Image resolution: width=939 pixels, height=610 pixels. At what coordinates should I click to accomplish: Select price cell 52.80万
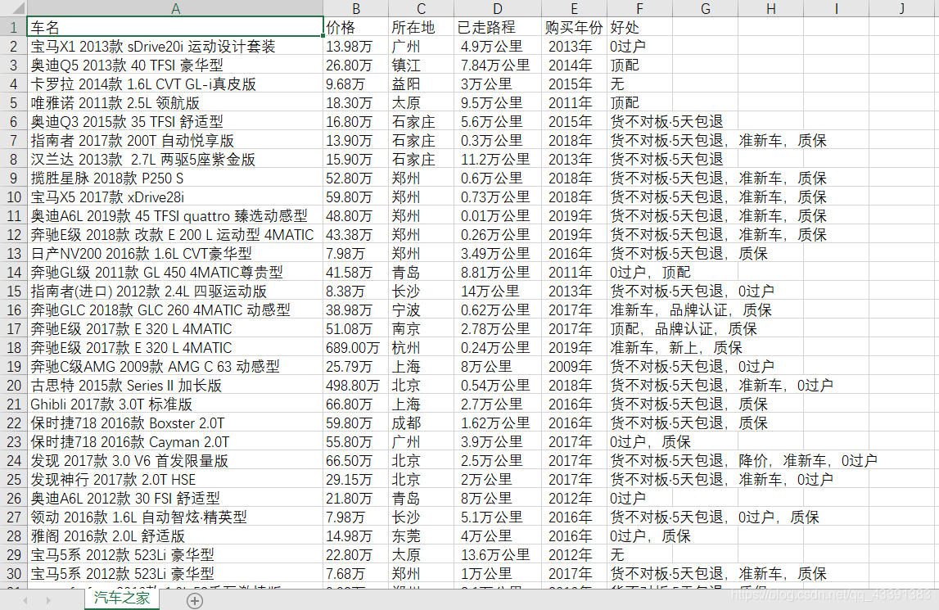pyautogui.click(x=356, y=178)
